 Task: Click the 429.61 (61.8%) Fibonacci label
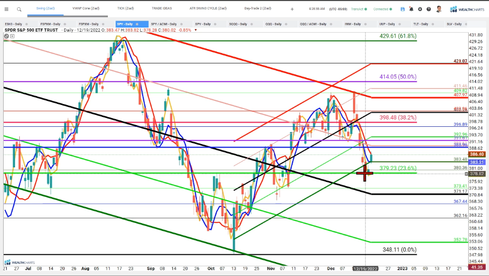point(398,36)
